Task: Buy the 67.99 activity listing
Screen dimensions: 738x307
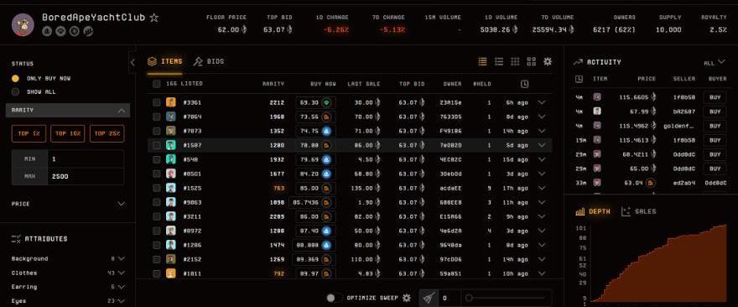Action: click(x=715, y=112)
